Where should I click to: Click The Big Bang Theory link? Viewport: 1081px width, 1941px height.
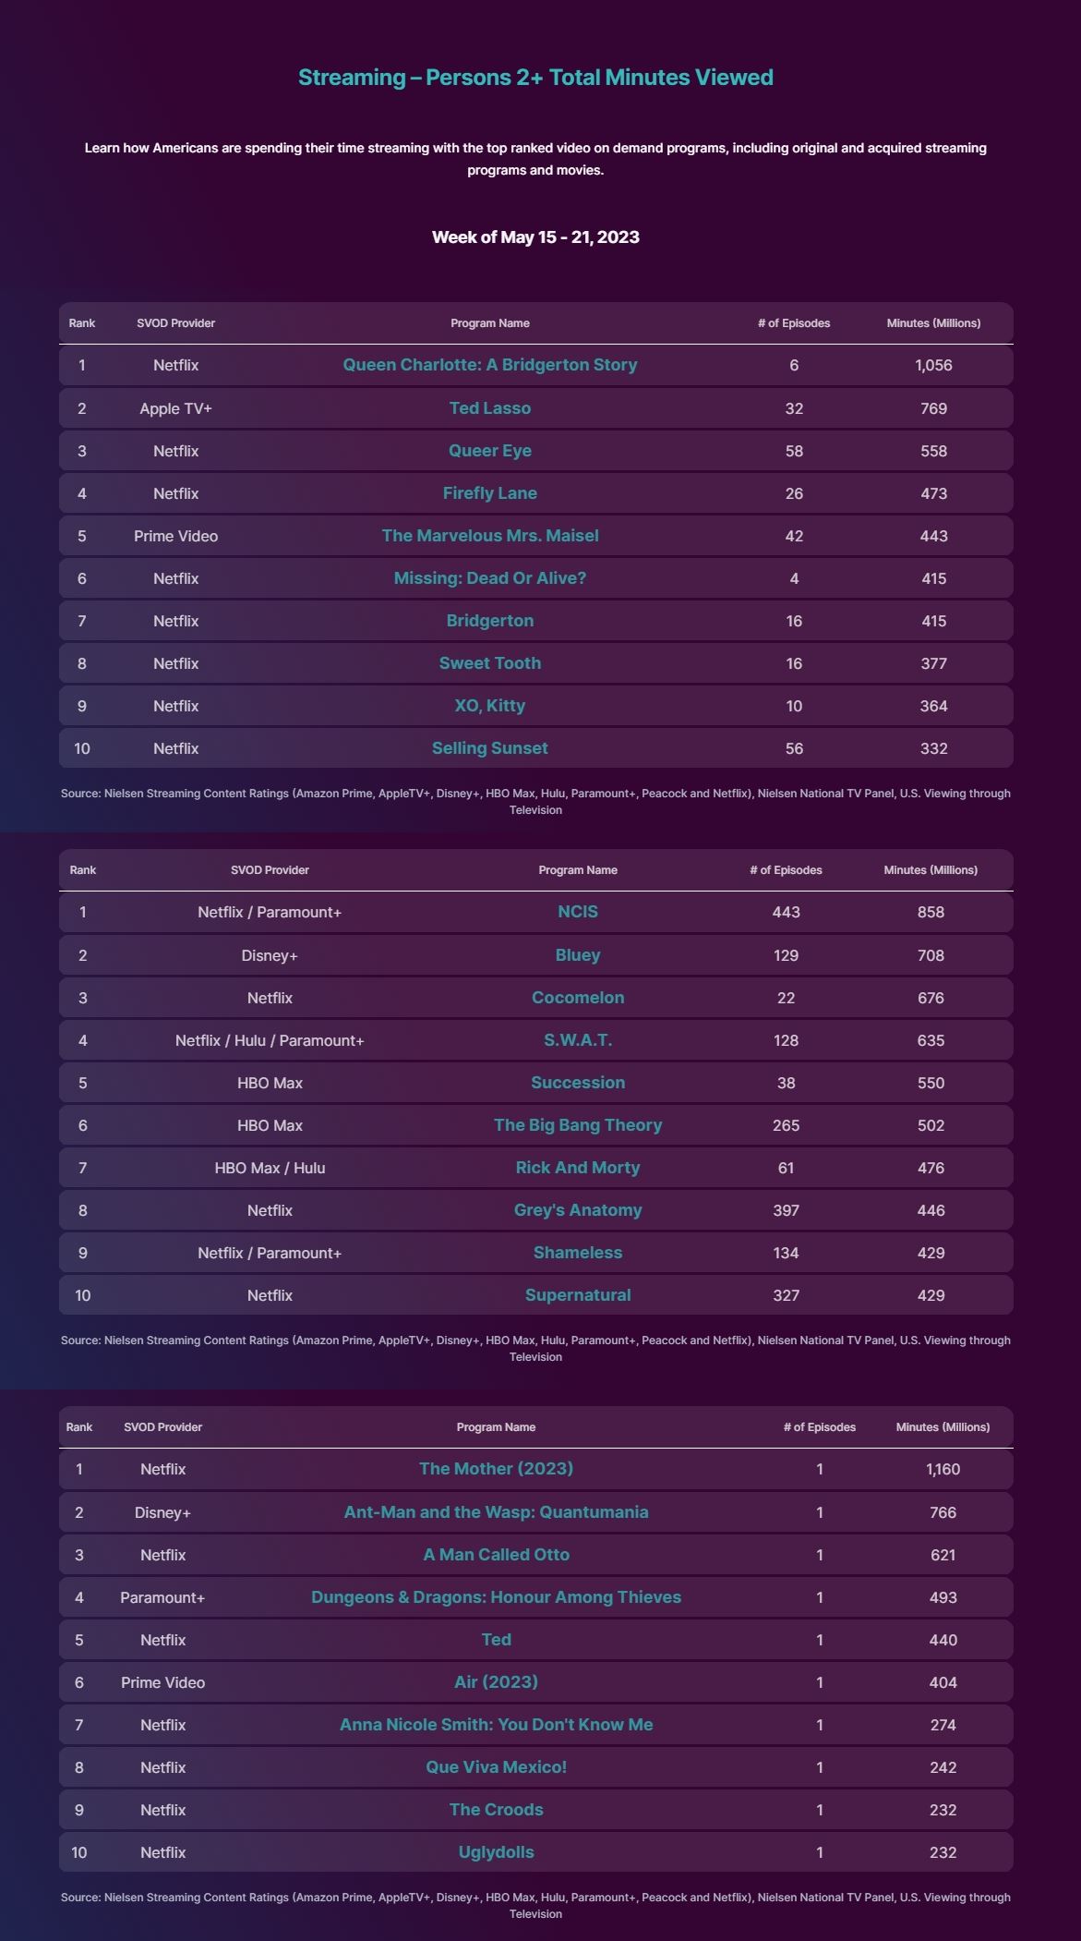point(577,1125)
